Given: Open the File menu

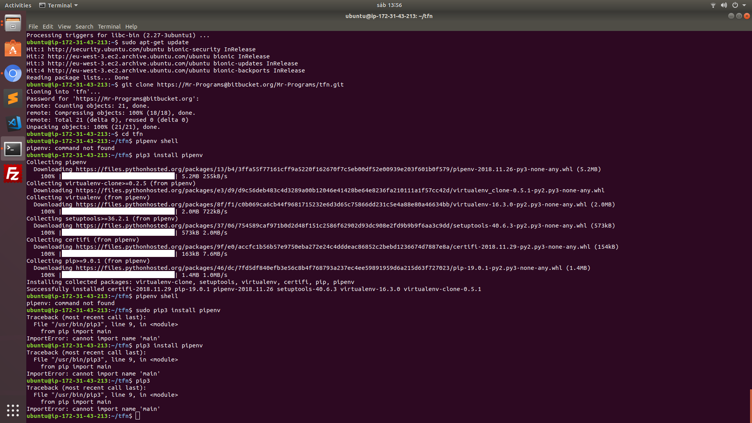Looking at the screenshot, I should click(33, 27).
